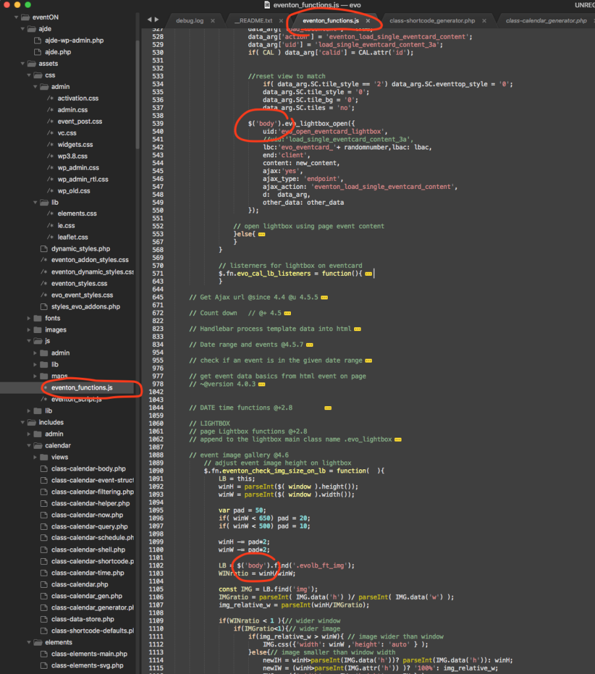
Task: Select the eventon_functions.js tab
Action: tap(330, 20)
